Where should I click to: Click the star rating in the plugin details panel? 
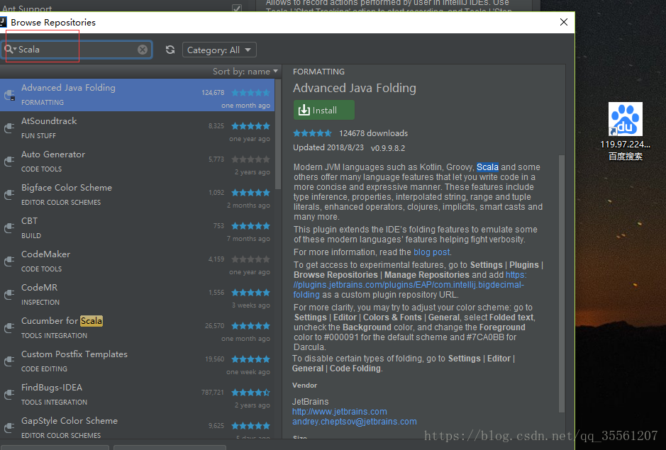point(313,133)
